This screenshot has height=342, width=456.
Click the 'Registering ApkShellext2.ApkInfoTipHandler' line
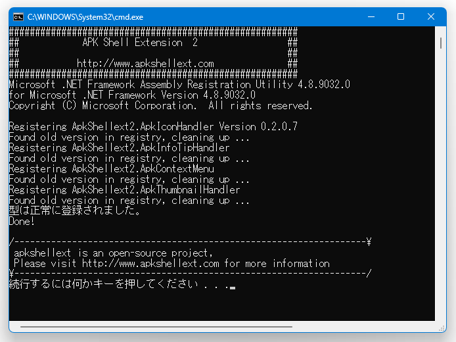119,148
